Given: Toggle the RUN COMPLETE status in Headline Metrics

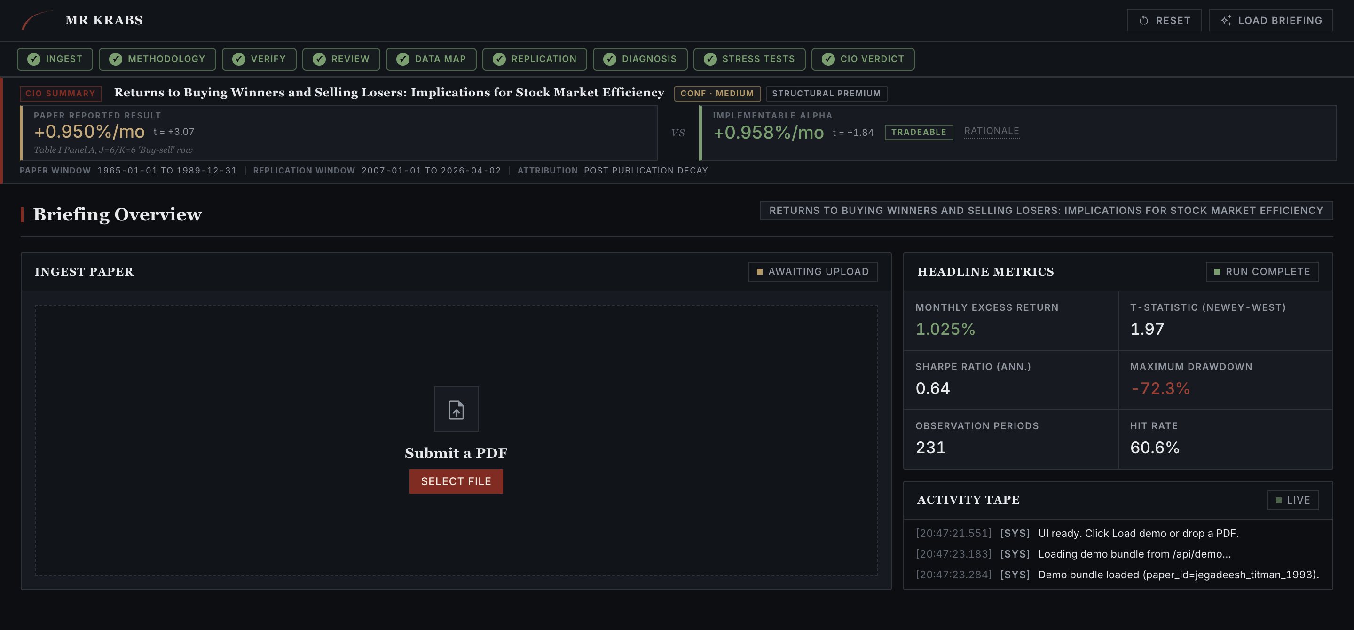Looking at the screenshot, I should (1262, 272).
